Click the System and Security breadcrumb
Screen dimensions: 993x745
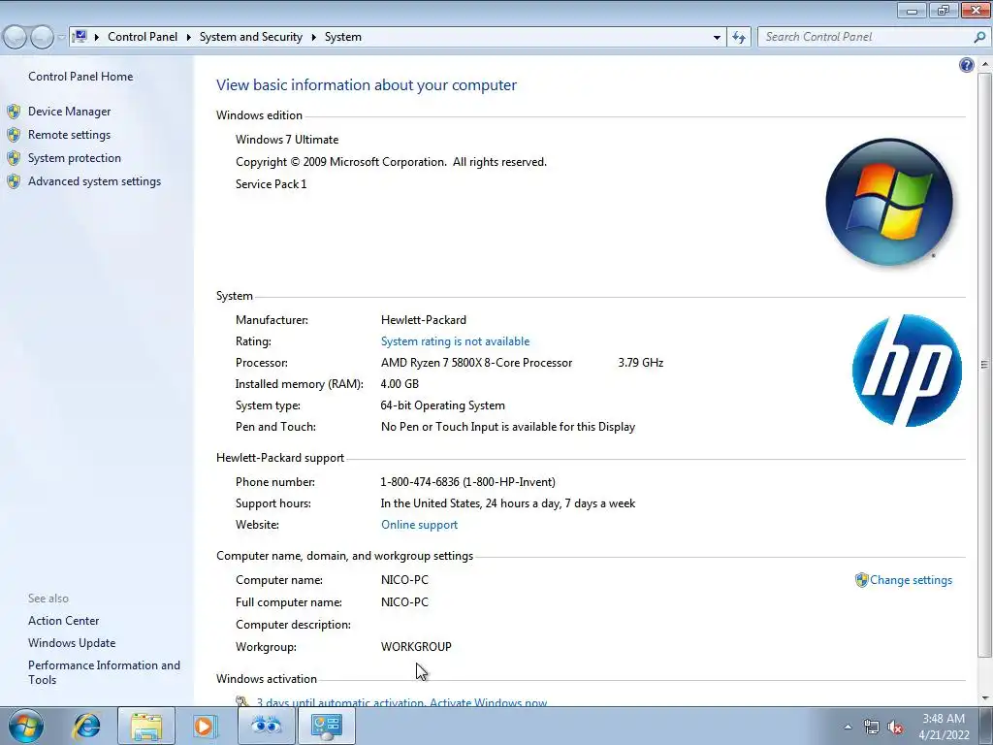[x=251, y=37]
